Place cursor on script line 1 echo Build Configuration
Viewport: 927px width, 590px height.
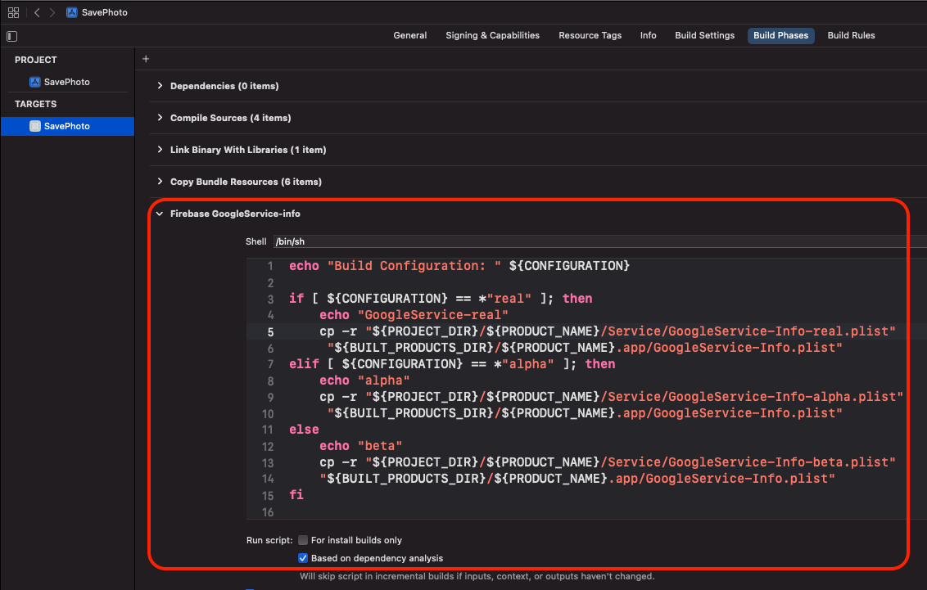pos(459,266)
